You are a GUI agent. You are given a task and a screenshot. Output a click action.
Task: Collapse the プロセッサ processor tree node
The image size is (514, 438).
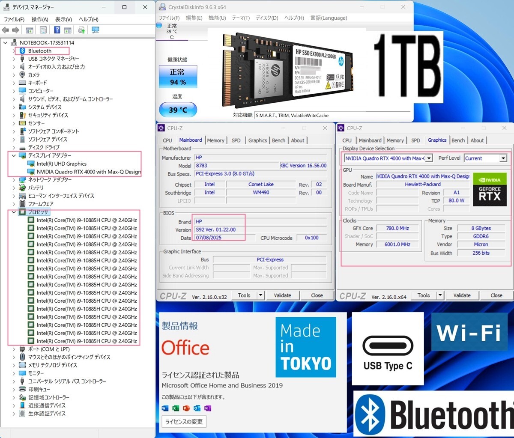click(x=14, y=212)
